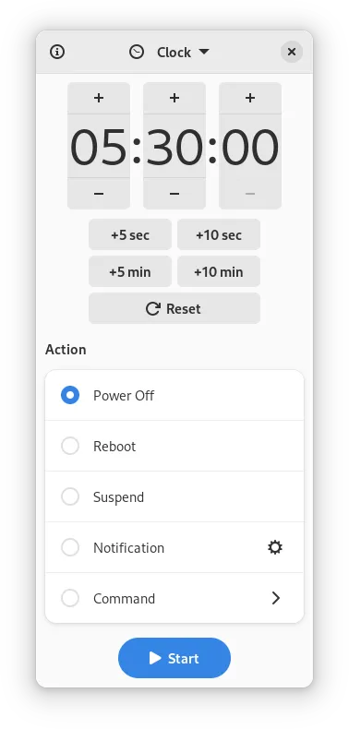Screen dimensions: 349x729
Task: Select the Command radio option
Action: pyautogui.click(x=70, y=598)
